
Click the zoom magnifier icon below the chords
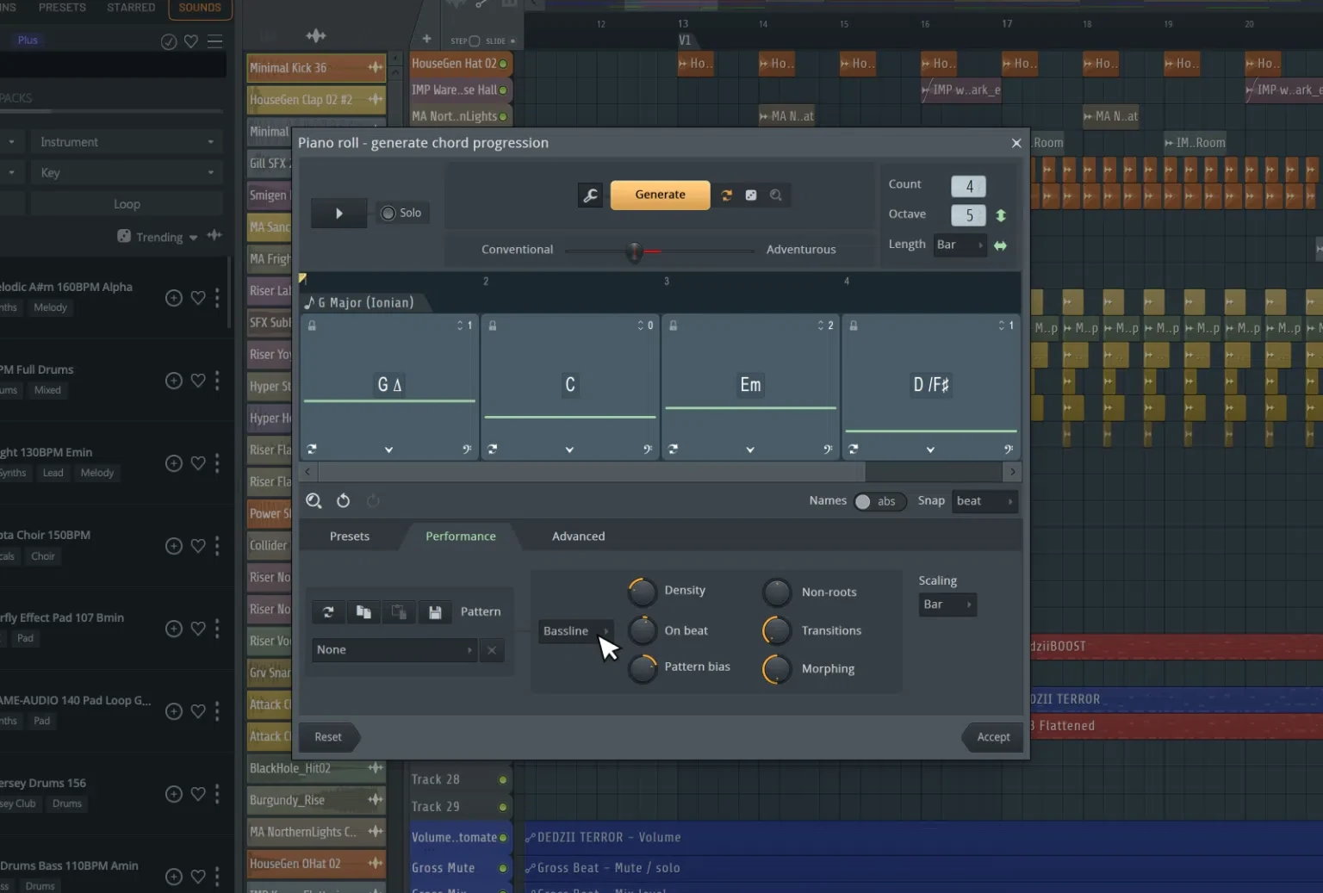click(314, 500)
